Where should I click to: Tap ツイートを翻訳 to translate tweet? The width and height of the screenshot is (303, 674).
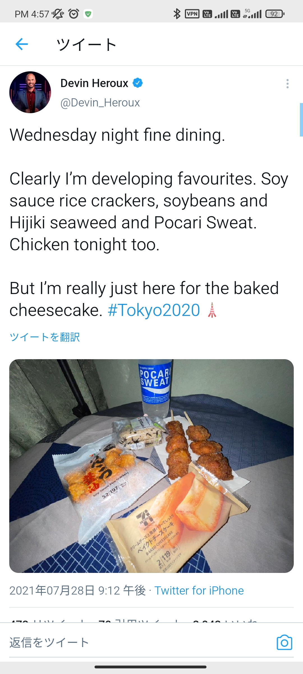pos(45,337)
